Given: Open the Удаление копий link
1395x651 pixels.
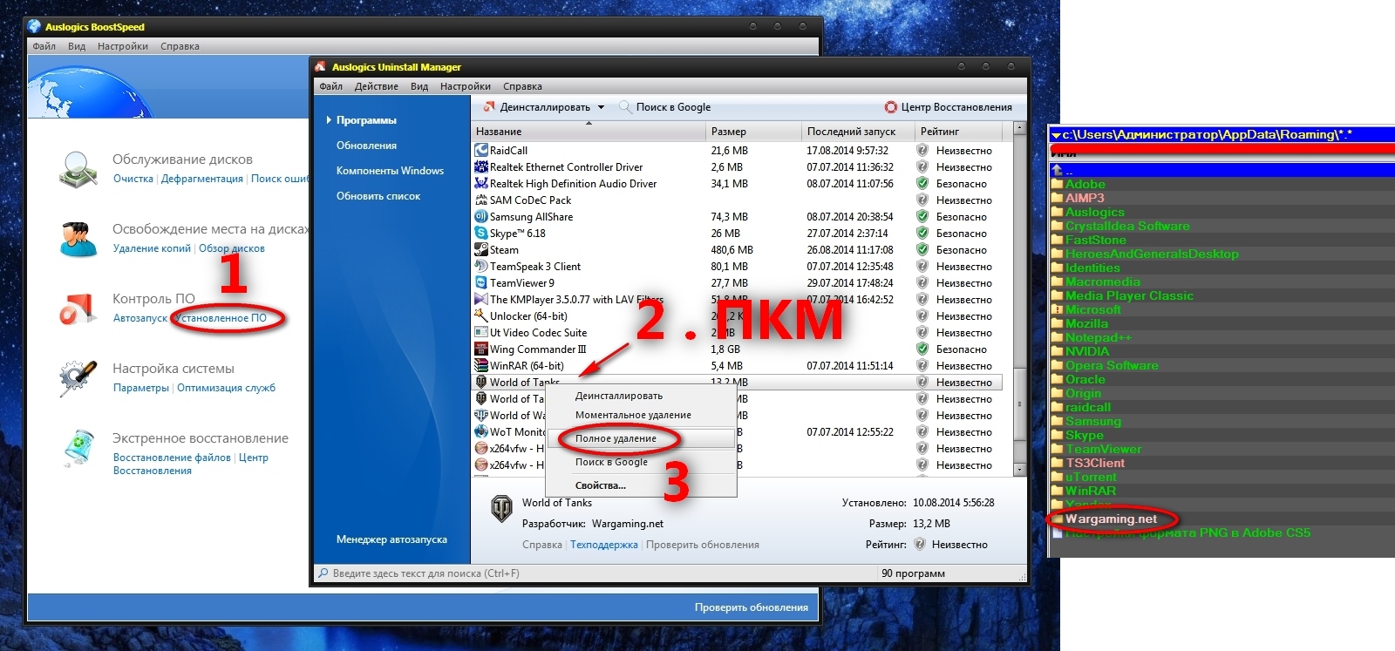Looking at the screenshot, I should pyautogui.click(x=152, y=248).
